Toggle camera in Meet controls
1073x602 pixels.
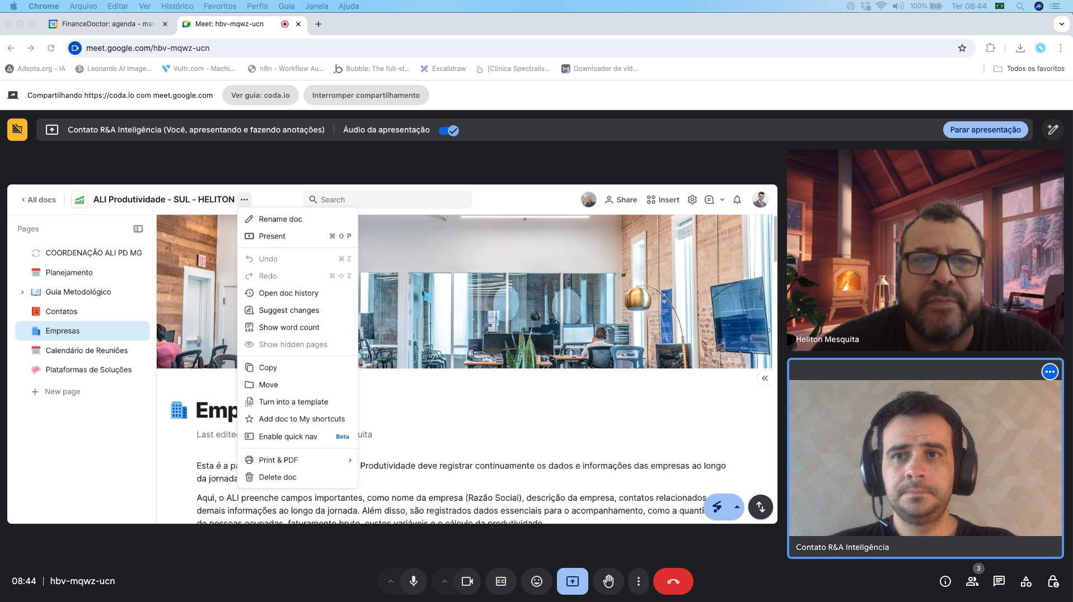pyautogui.click(x=467, y=581)
